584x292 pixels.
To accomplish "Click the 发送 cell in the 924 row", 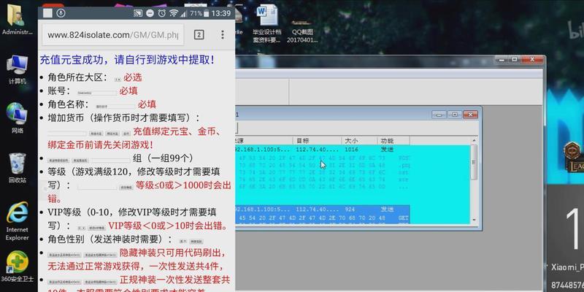I will point(387,210).
